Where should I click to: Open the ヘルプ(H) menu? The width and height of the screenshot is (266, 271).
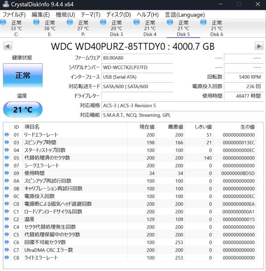(x=148, y=15)
